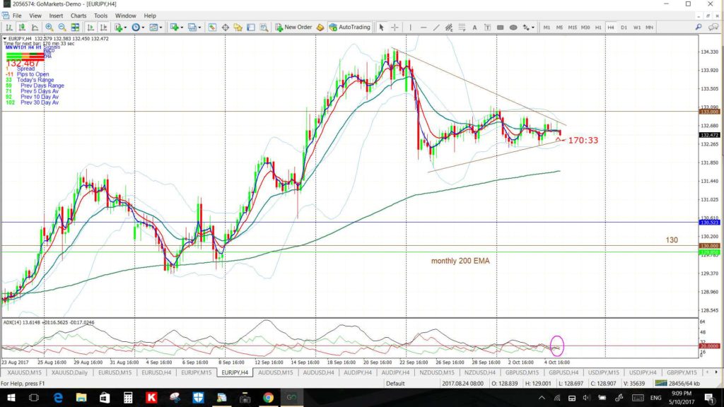The image size is (724, 407).
Task: Switch to the GBPUSD,H4 chart tab
Action: coord(564,372)
